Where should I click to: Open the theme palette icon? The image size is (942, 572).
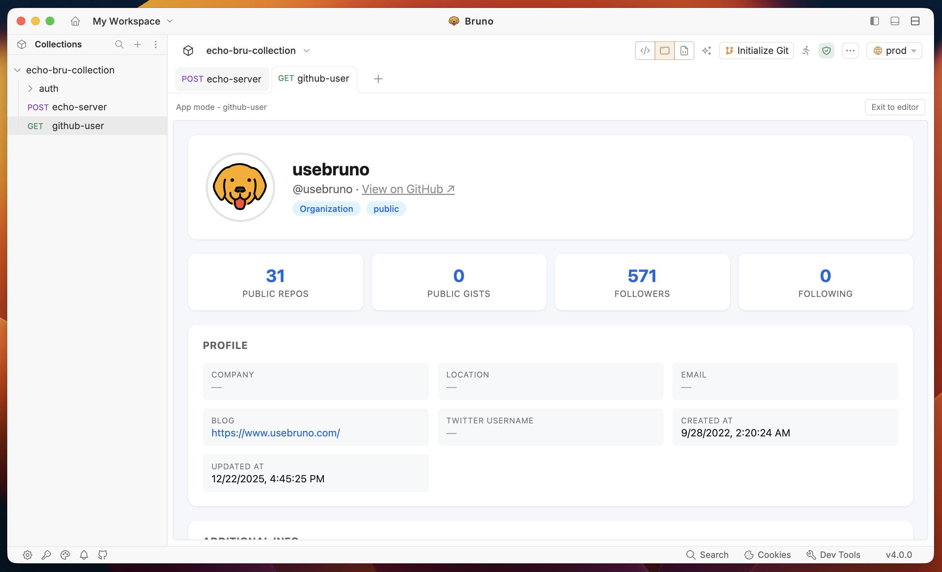pyautogui.click(x=65, y=555)
